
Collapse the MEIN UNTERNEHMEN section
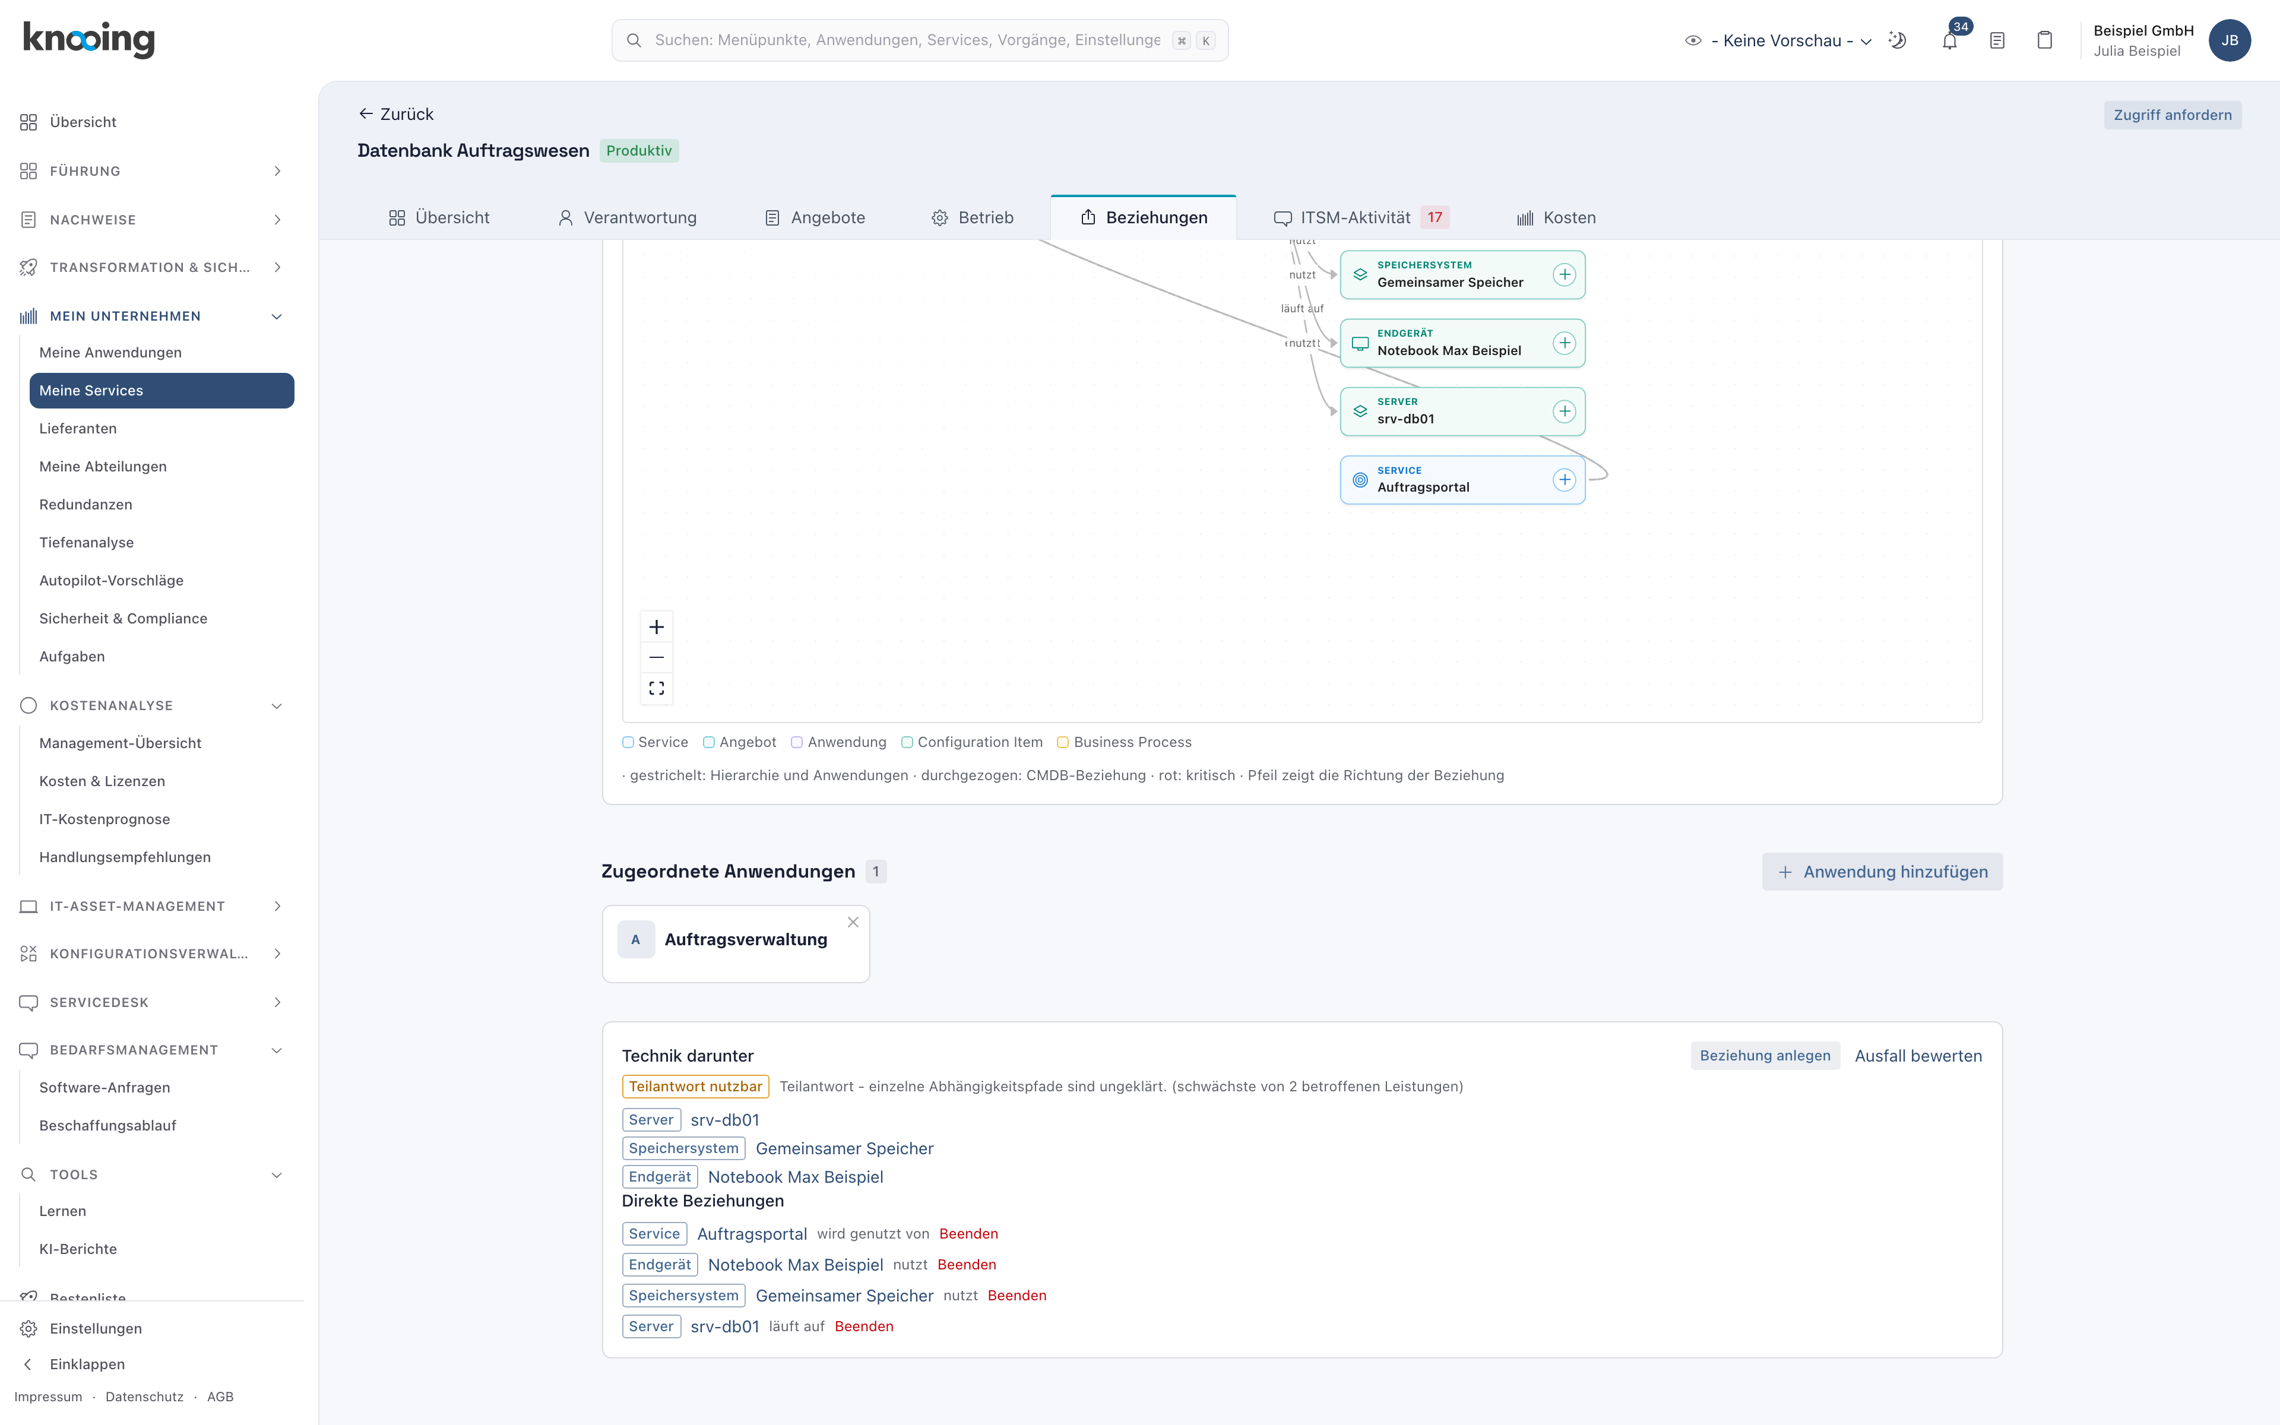pos(151,316)
